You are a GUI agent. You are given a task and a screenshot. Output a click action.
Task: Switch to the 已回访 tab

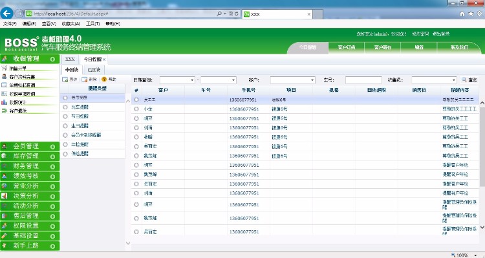94,70
